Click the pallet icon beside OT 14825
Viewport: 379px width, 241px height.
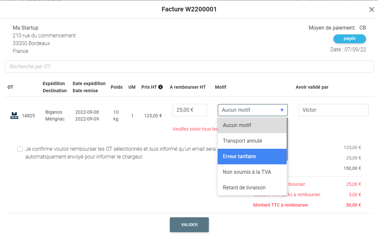click(x=14, y=115)
